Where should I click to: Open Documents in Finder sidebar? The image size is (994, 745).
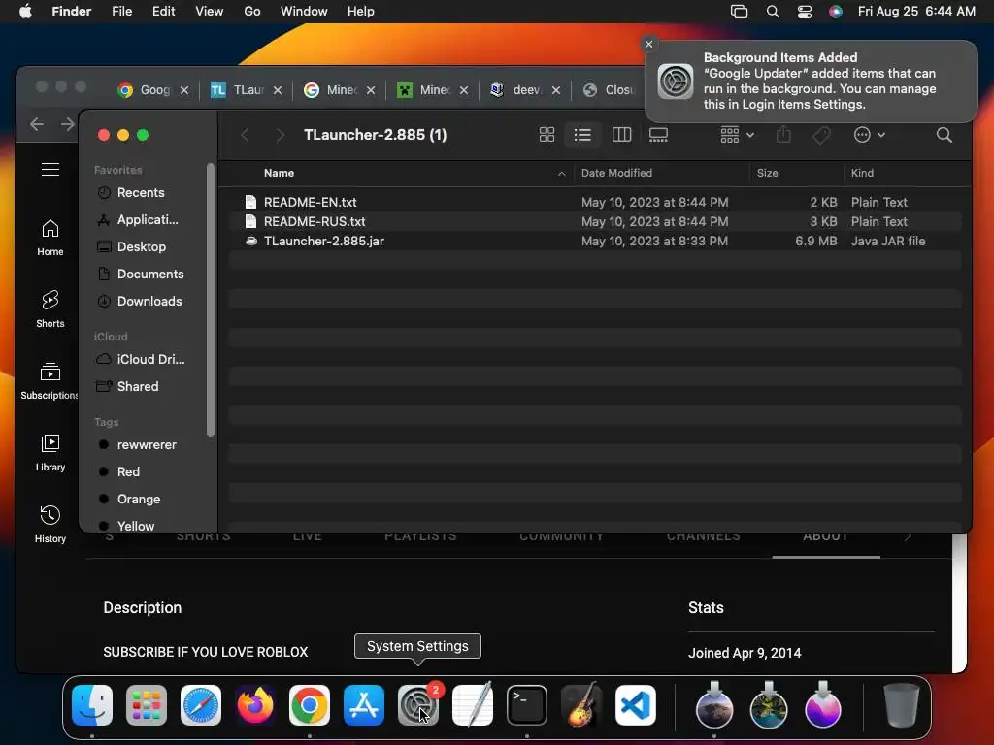[140, 275]
